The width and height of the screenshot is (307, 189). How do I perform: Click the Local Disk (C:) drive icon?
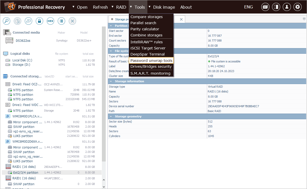[8, 60]
